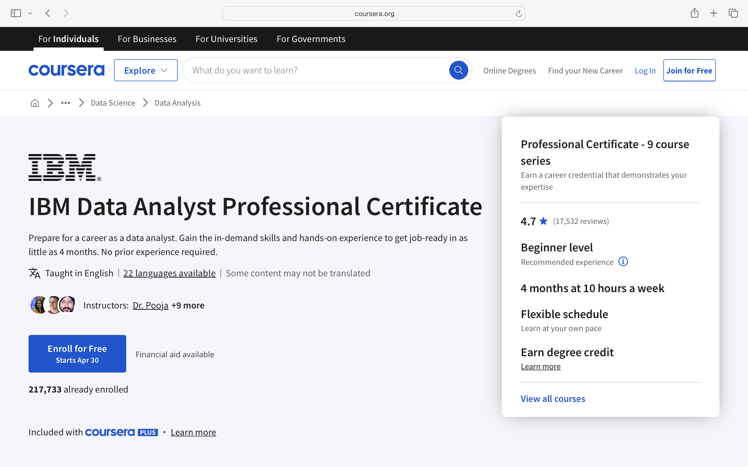
Task: Click the Flexible schedule heading
Action: coord(564,314)
